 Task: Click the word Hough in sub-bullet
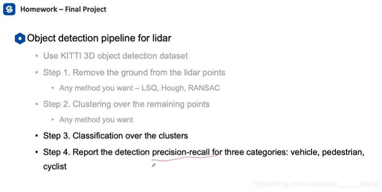point(173,88)
